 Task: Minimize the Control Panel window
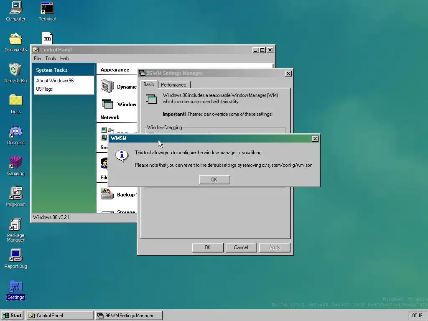pyautogui.click(x=255, y=50)
